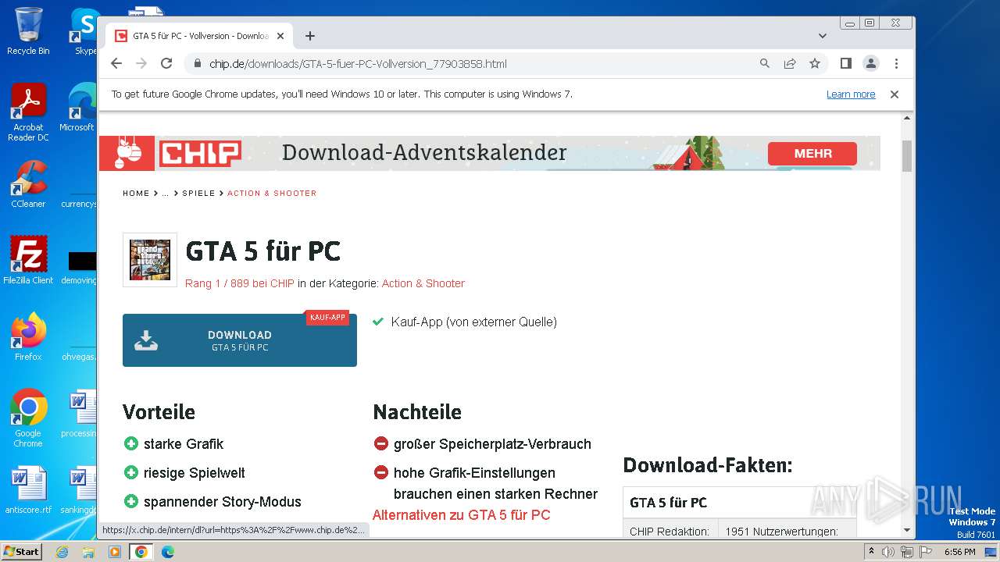Open Internet Explorer from the taskbar
Viewport: 1000px width, 562px height.
(x=62, y=552)
